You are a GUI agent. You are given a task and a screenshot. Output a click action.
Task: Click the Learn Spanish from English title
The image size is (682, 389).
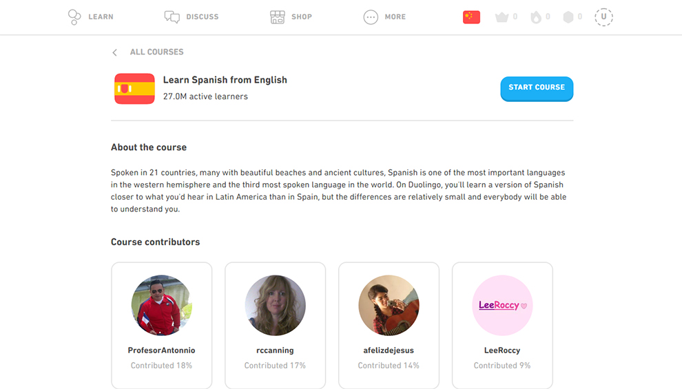click(225, 80)
